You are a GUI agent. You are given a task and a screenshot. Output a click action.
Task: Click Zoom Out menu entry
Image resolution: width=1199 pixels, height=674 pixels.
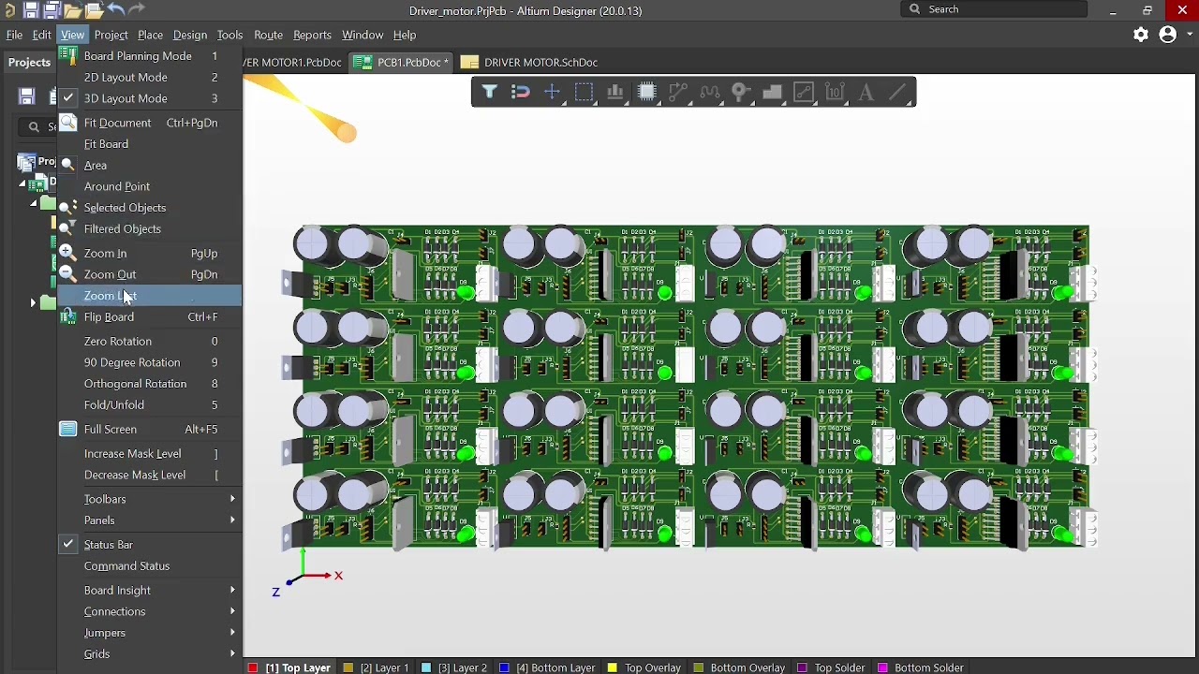pos(150,274)
